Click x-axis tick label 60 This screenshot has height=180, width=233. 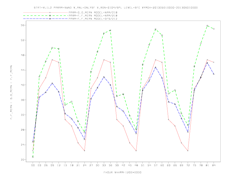[x=162, y=165]
